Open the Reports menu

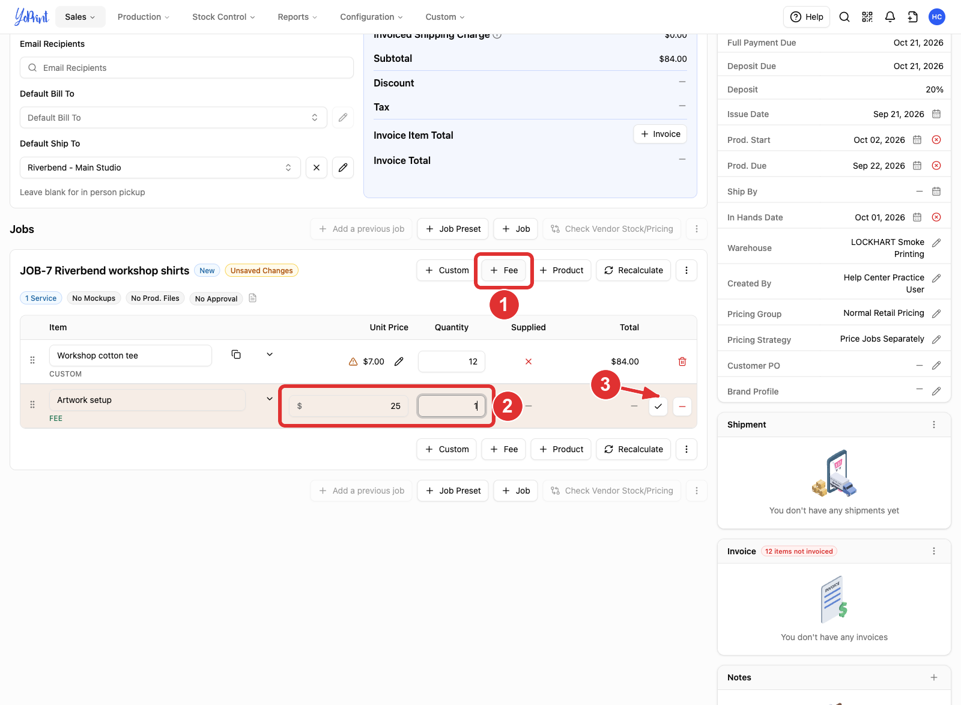(x=297, y=17)
